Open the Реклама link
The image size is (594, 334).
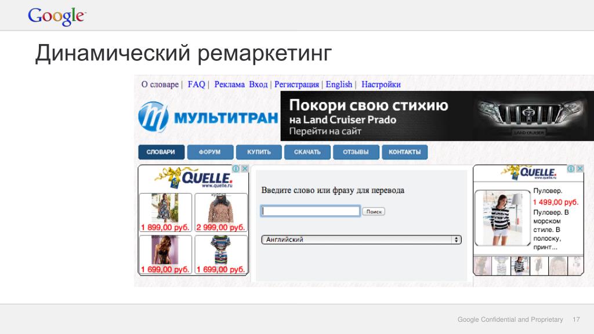[230, 85]
